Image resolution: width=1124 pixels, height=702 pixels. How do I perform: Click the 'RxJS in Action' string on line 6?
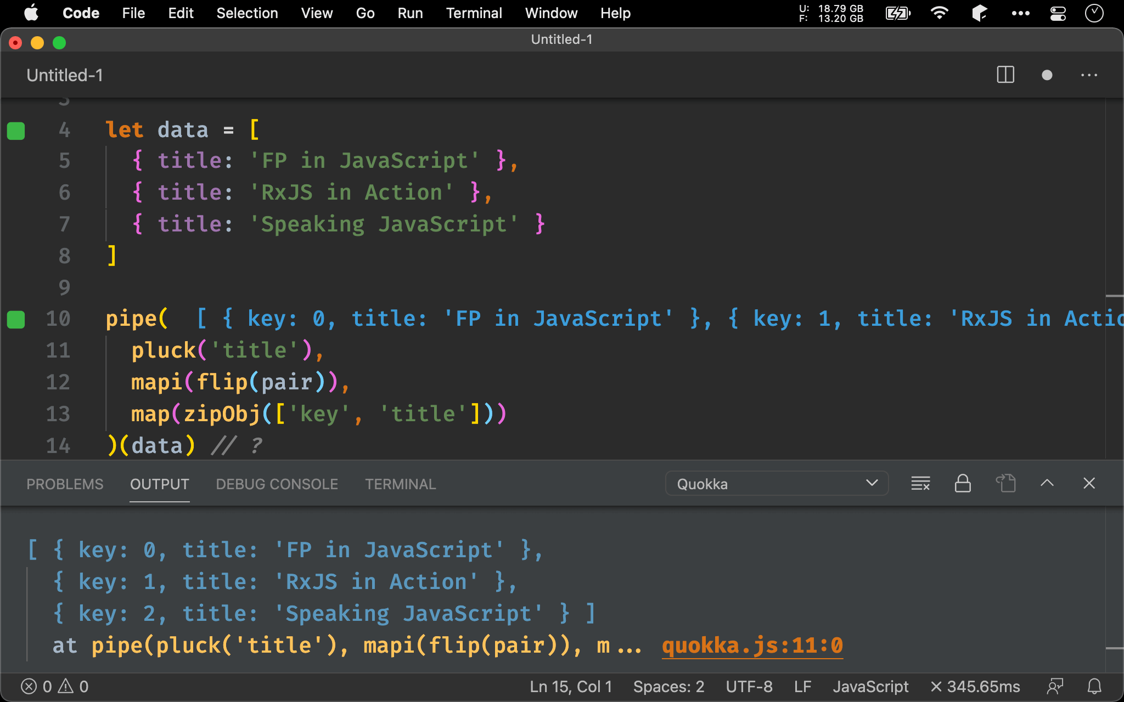click(x=351, y=193)
